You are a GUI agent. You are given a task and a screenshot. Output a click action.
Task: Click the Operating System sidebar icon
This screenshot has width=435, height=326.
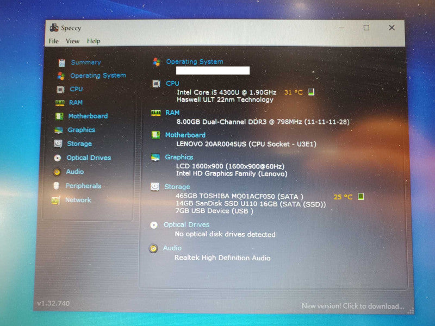pos(61,76)
